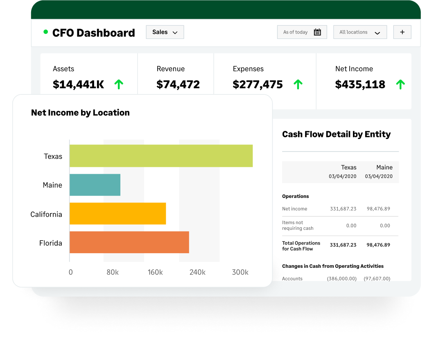Open the As of today date picker
The height and width of the screenshot is (337, 434).
[x=302, y=32]
